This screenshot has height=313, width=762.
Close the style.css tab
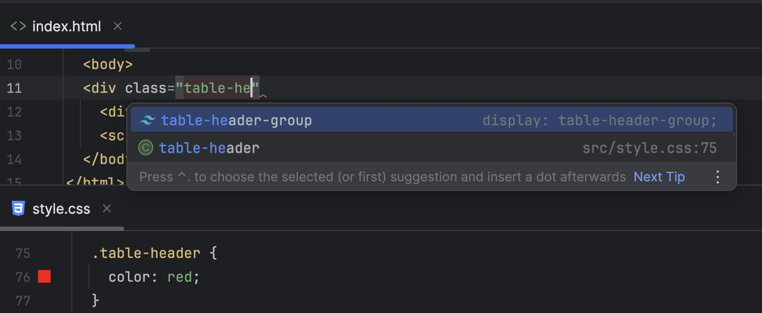point(106,209)
